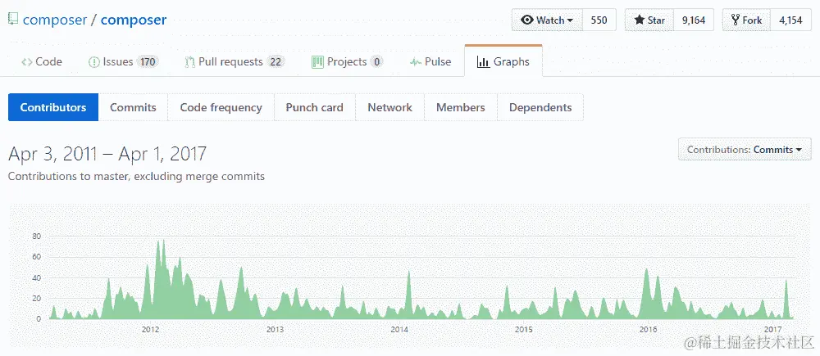Open the Watch dropdown
Viewport: 820px width, 356px height.
click(547, 20)
